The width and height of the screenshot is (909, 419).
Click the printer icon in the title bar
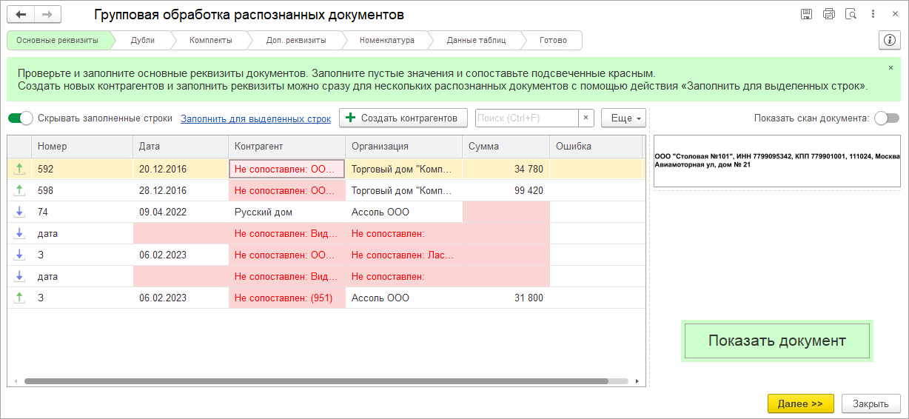point(829,14)
